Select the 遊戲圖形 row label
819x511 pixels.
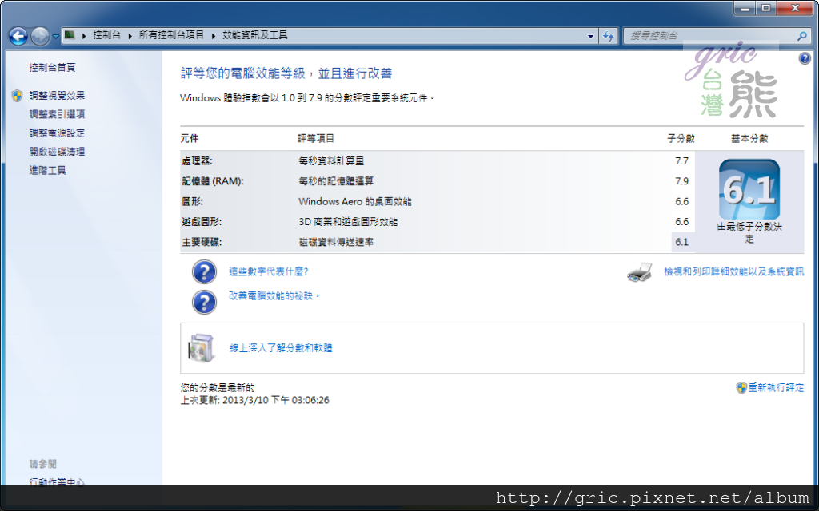click(202, 222)
